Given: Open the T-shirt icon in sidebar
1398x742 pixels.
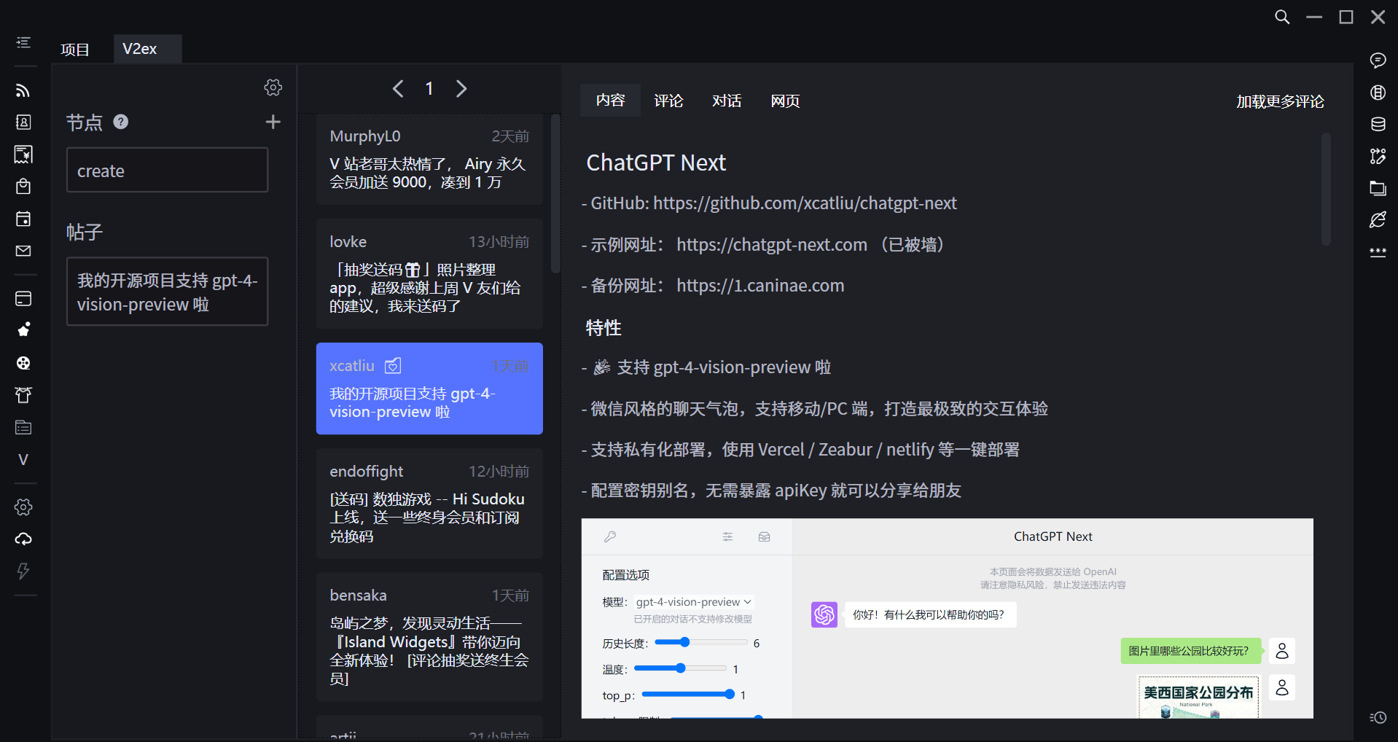Looking at the screenshot, I should coord(23,395).
